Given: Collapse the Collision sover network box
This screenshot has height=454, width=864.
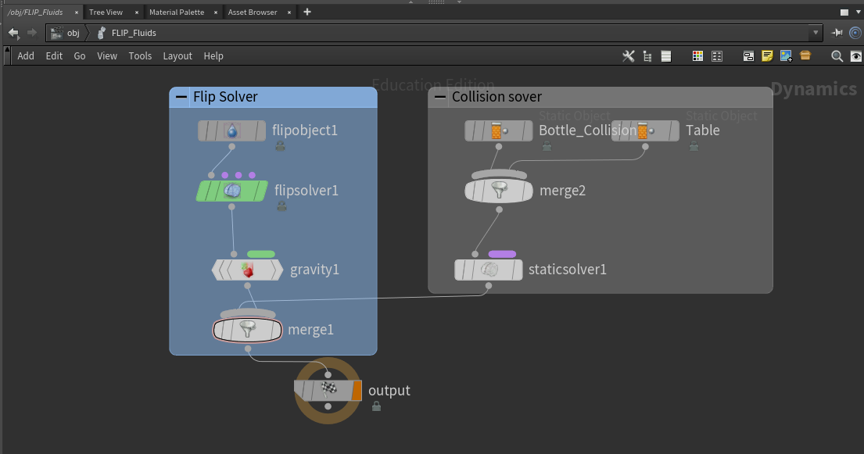Looking at the screenshot, I should pos(439,97).
